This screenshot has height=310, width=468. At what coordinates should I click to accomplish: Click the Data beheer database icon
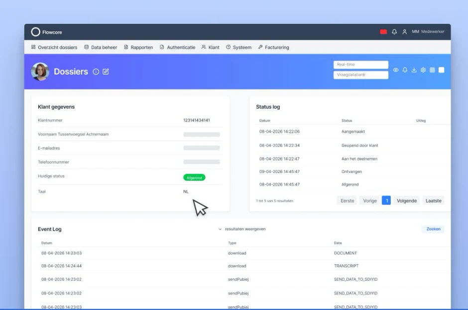[x=86, y=47]
